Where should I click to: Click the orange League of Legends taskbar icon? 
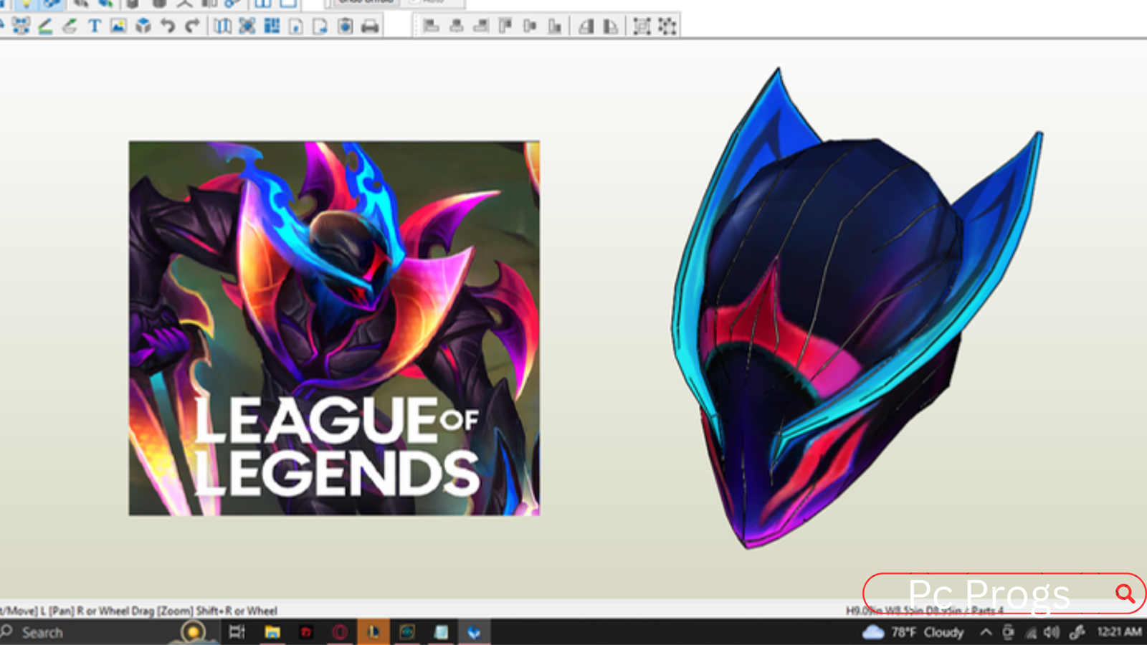point(373,632)
